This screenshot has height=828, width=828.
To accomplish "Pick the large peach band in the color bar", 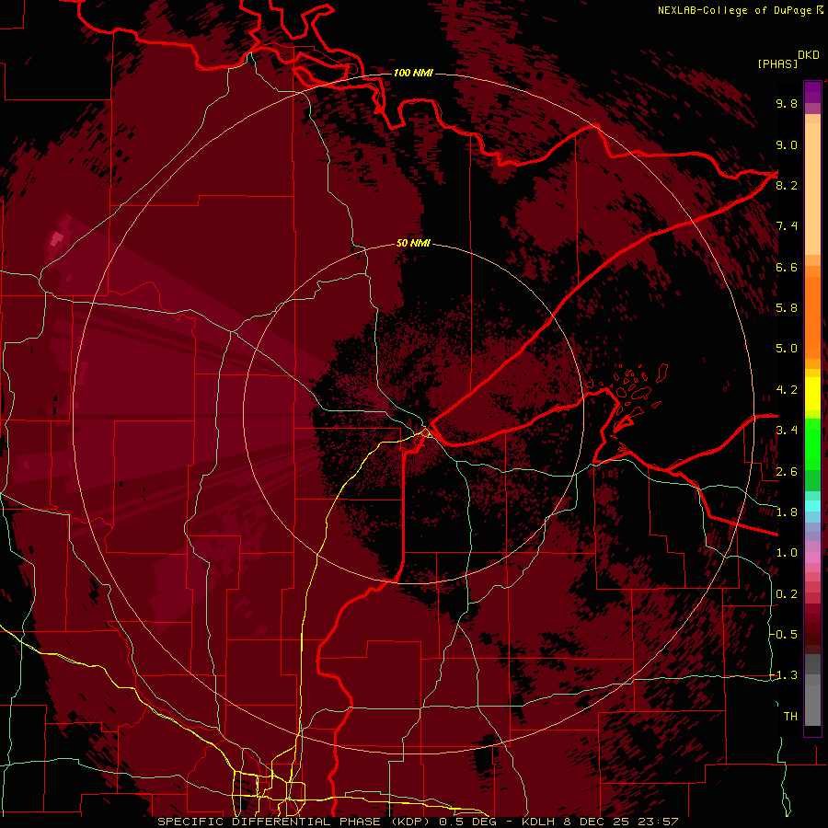I will point(812,189).
